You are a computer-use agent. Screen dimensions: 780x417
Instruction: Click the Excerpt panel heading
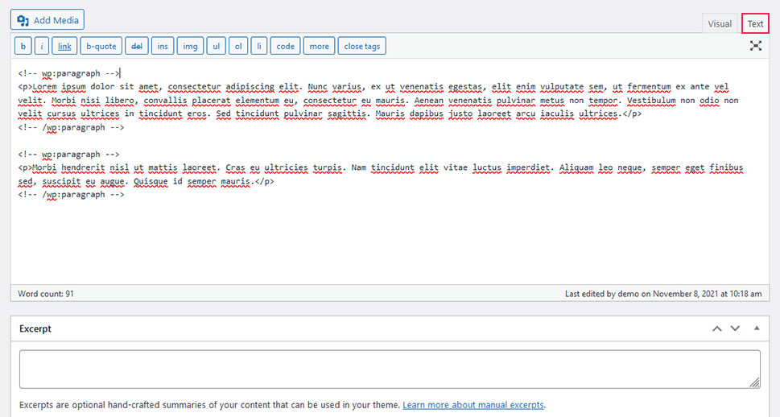tap(35, 328)
